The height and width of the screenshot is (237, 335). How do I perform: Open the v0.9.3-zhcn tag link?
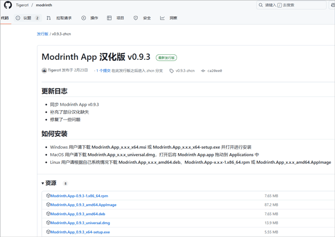pyautogui.click(x=185, y=70)
